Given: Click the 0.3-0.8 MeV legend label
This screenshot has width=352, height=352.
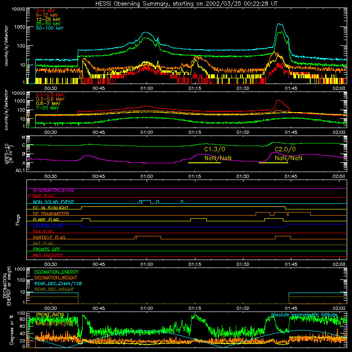Looking at the screenshot, I should (x=50, y=99).
